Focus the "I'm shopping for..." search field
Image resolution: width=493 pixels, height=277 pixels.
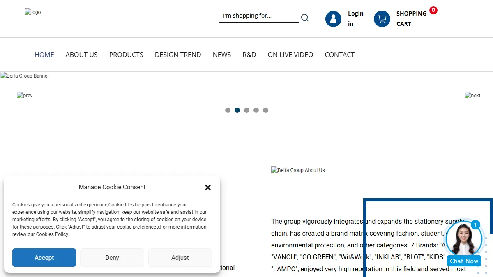click(259, 16)
